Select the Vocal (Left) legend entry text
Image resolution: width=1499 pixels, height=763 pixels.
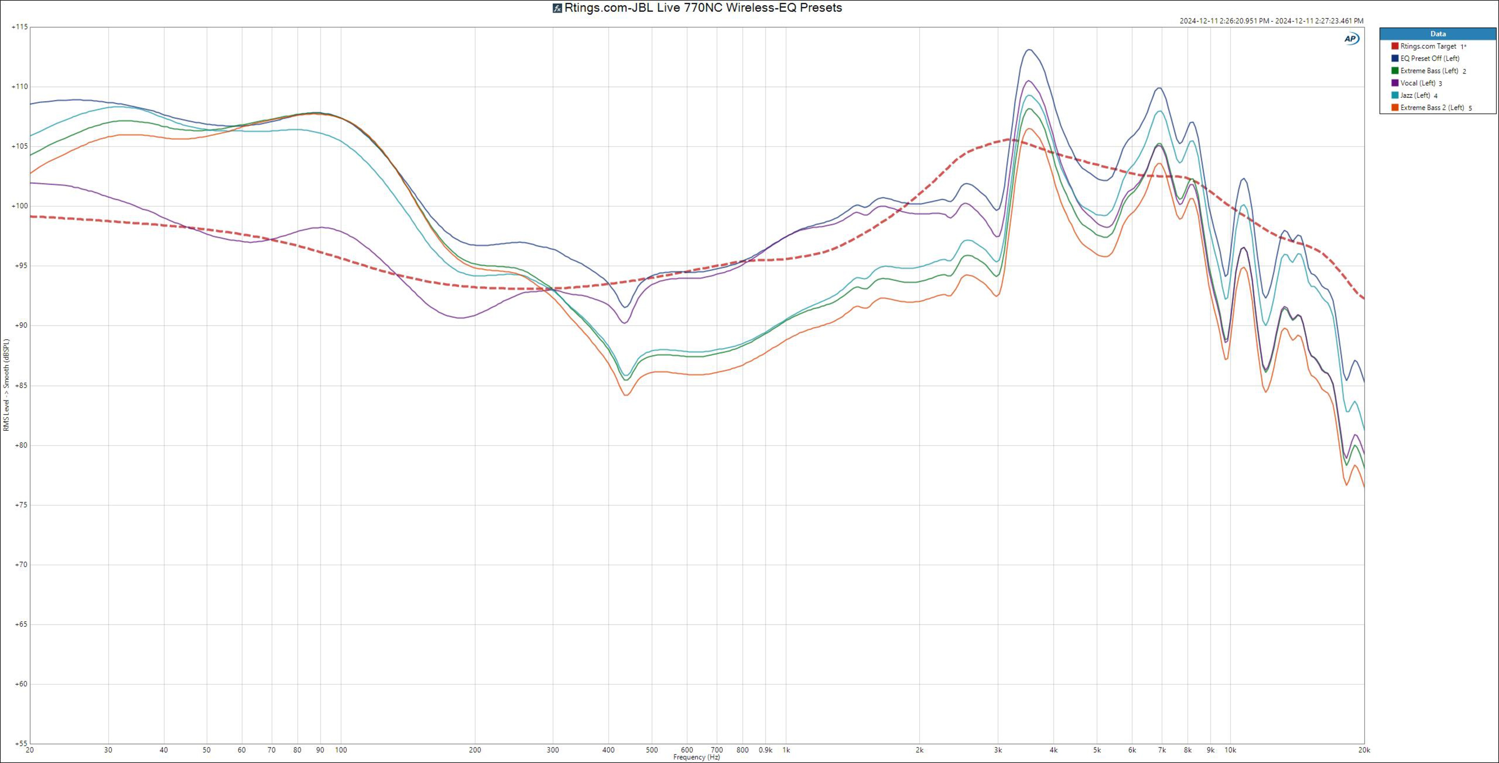click(x=1417, y=83)
